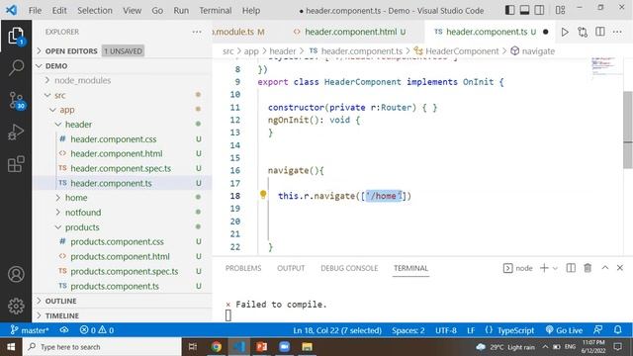Open Customize Layout icon
The width and height of the screenshot is (633, 356).
click(561, 10)
